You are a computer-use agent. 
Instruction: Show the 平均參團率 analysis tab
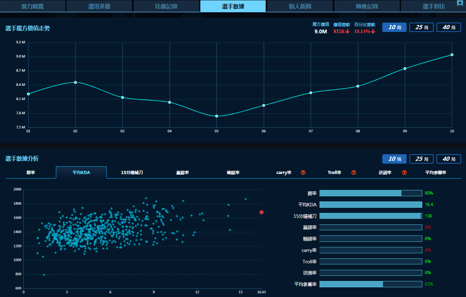[x=435, y=173]
